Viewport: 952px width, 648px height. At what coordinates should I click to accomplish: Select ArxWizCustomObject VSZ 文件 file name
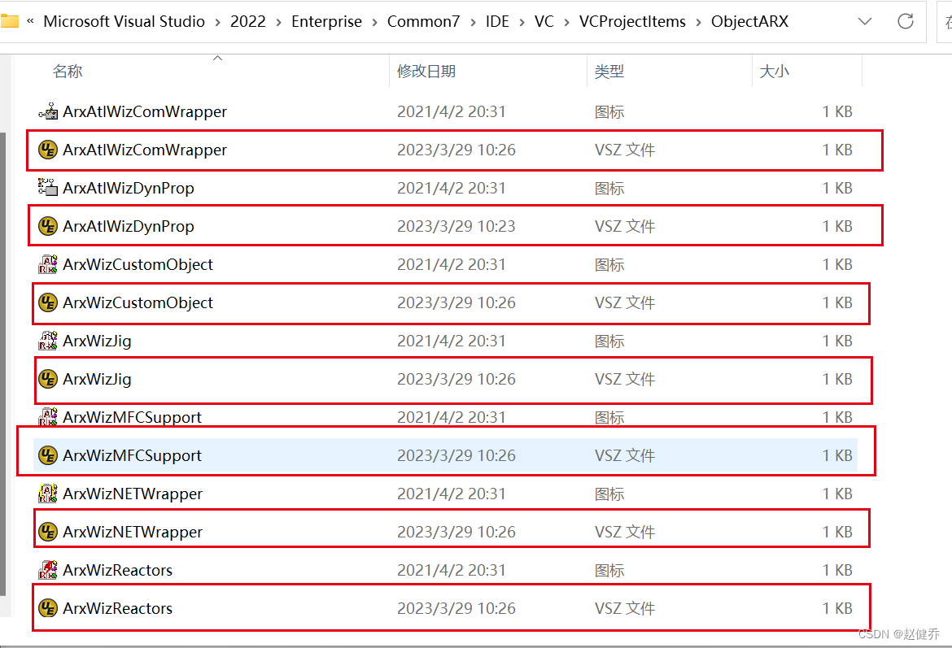pyautogui.click(x=138, y=302)
